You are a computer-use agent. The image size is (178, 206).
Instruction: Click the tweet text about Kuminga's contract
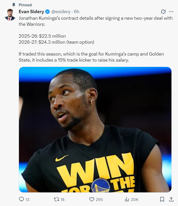coord(96,39)
